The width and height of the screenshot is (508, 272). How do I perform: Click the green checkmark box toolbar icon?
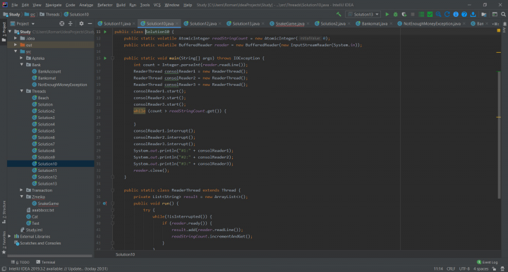coord(430,14)
